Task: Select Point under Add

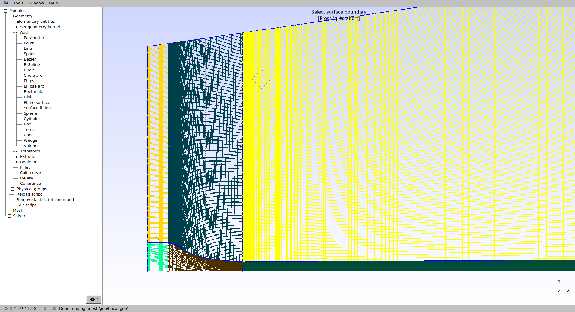Action: pyautogui.click(x=29, y=43)
